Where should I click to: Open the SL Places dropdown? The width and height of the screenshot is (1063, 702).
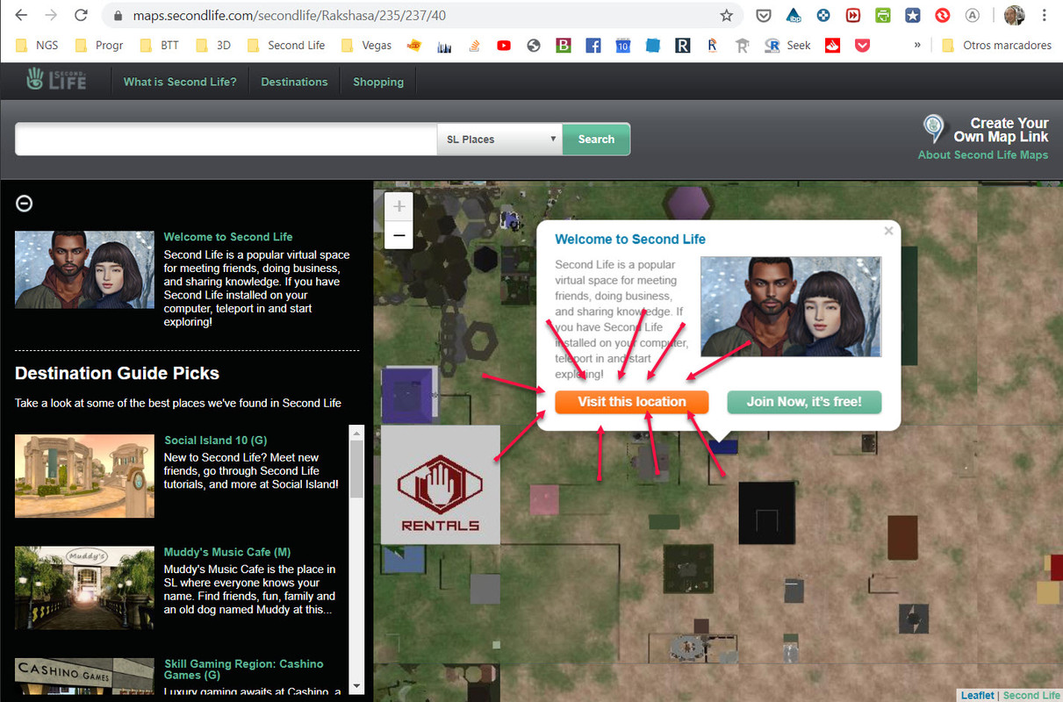499,140
